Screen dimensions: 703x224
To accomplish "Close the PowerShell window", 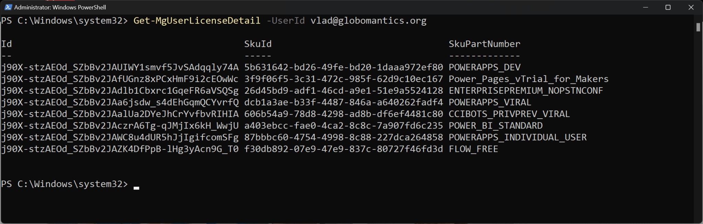I will coord(691,7).
